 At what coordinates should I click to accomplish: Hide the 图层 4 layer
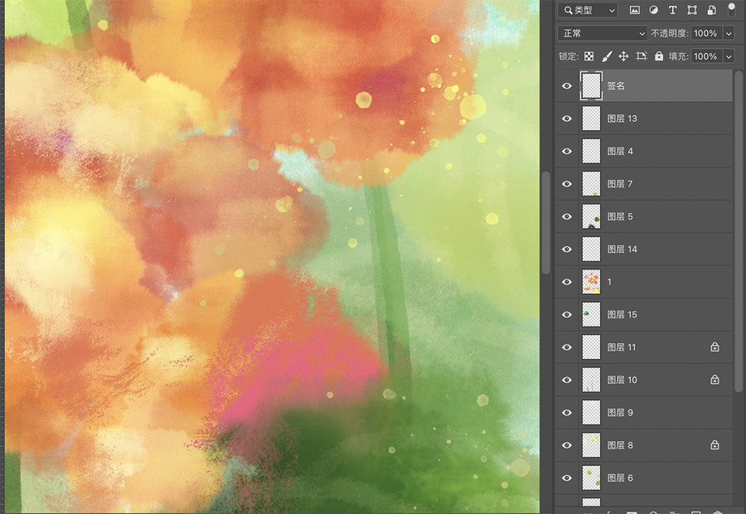tap(567, 152)
